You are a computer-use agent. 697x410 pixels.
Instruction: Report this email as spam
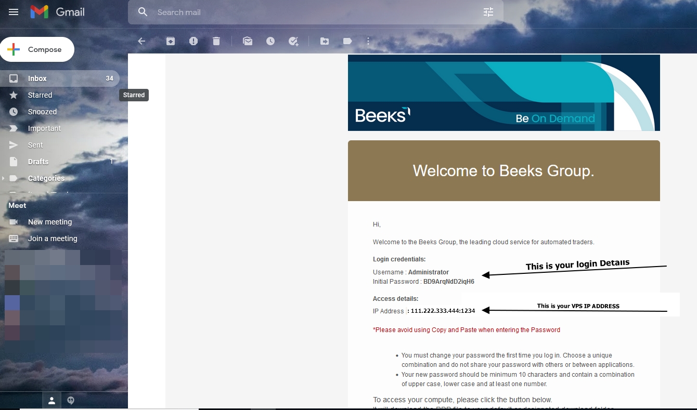(193, 41)
